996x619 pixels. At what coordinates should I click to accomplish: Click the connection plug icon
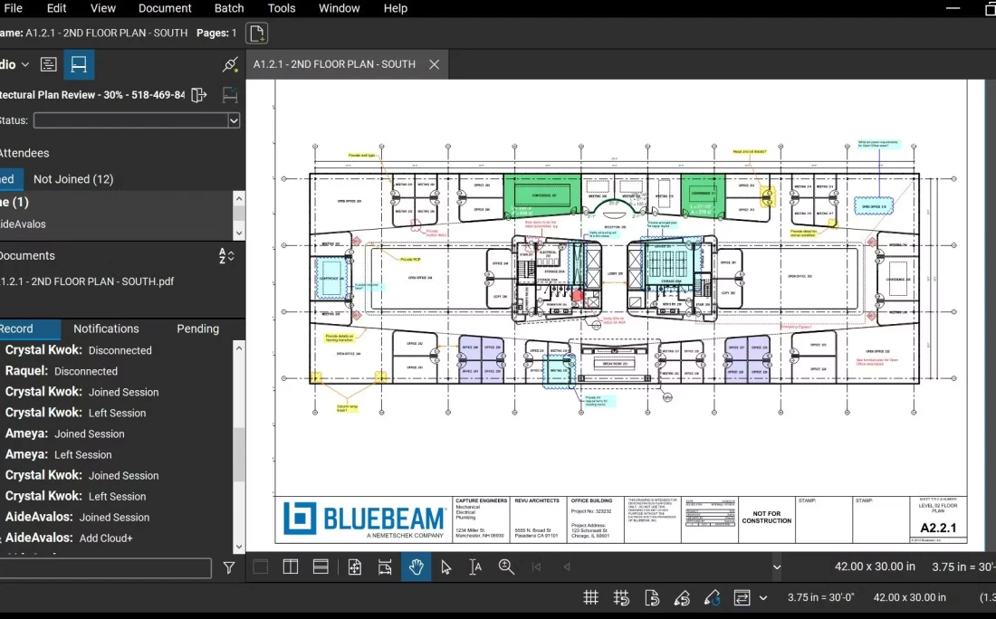(230, 65)
